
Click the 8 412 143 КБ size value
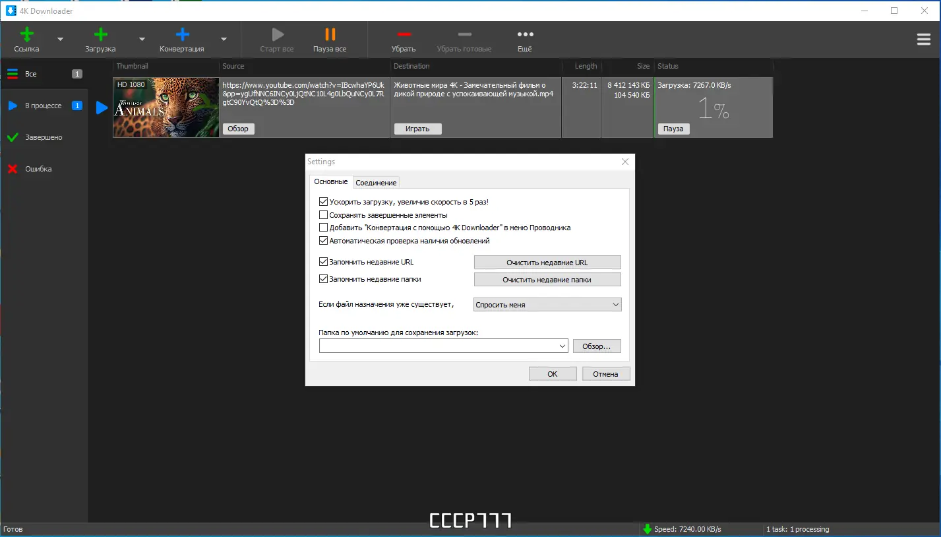pyautogui.click(x=628, y=85)
